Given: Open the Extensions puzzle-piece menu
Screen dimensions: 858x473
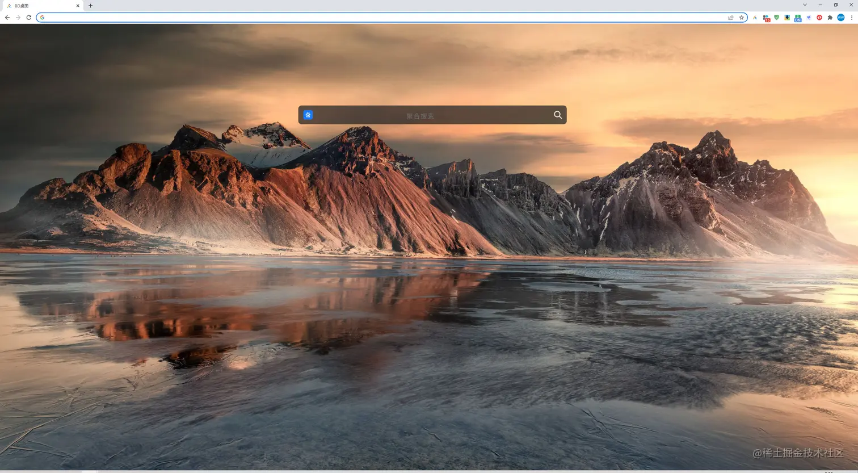Looking at the screenshot, I should coord(830,18).
